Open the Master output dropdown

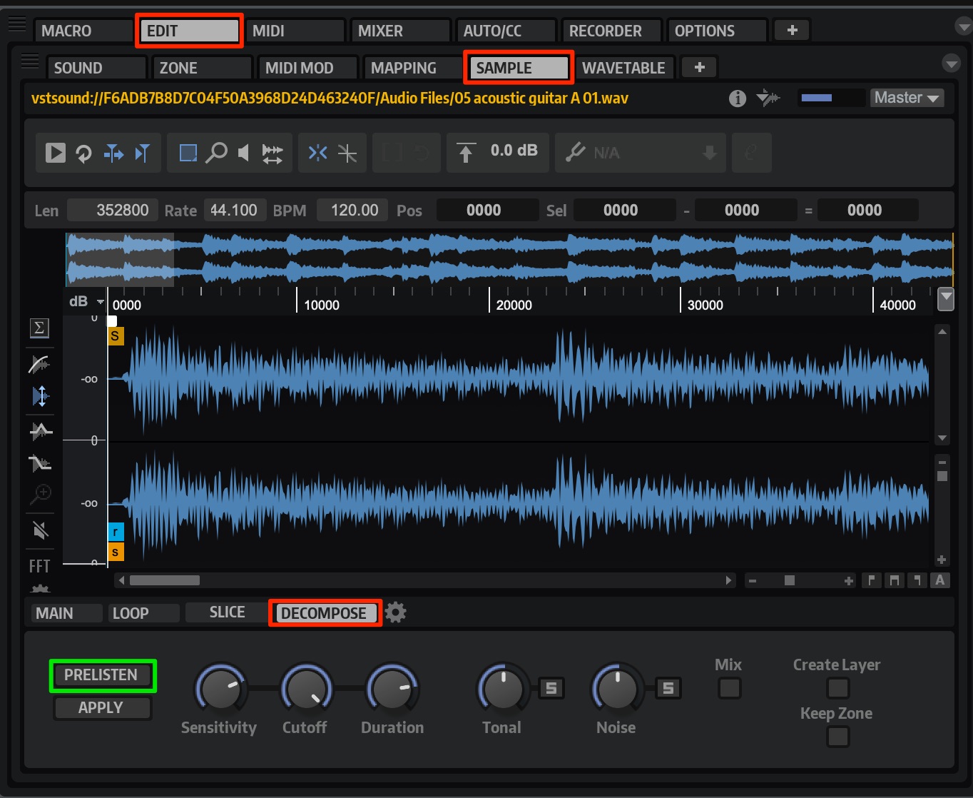(x=907, y=98)
